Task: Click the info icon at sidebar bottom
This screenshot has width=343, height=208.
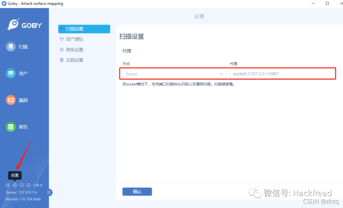Action: [29, 185]
